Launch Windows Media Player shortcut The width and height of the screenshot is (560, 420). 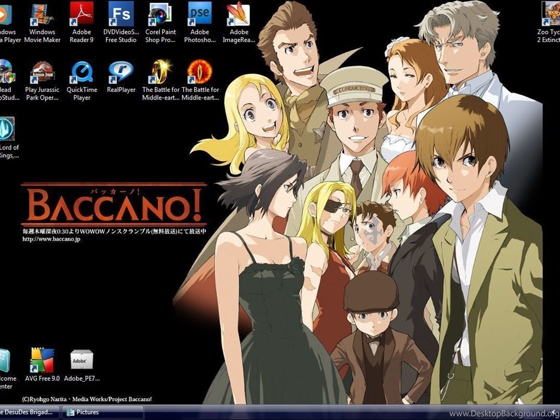coord(5,15)
